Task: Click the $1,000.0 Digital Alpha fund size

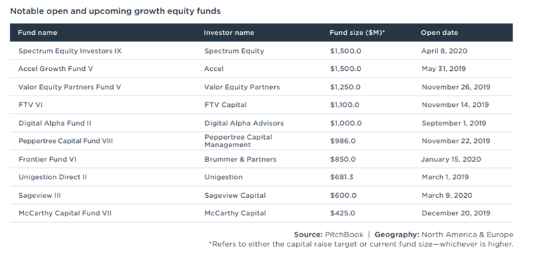Action: [x=346, y=124]
